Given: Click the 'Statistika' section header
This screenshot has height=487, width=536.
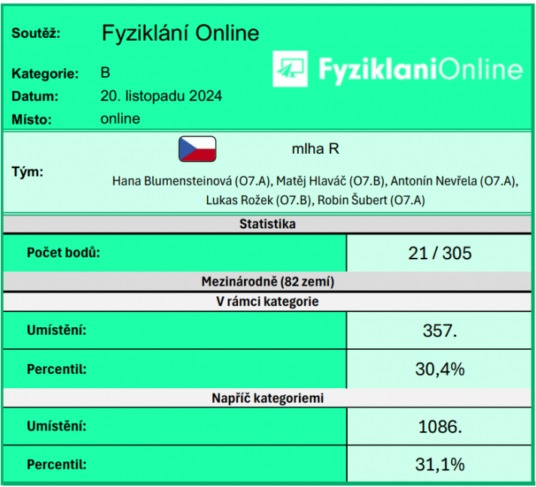Looking at the screenshot, I should pyautogui.click(x=267, y=224).
